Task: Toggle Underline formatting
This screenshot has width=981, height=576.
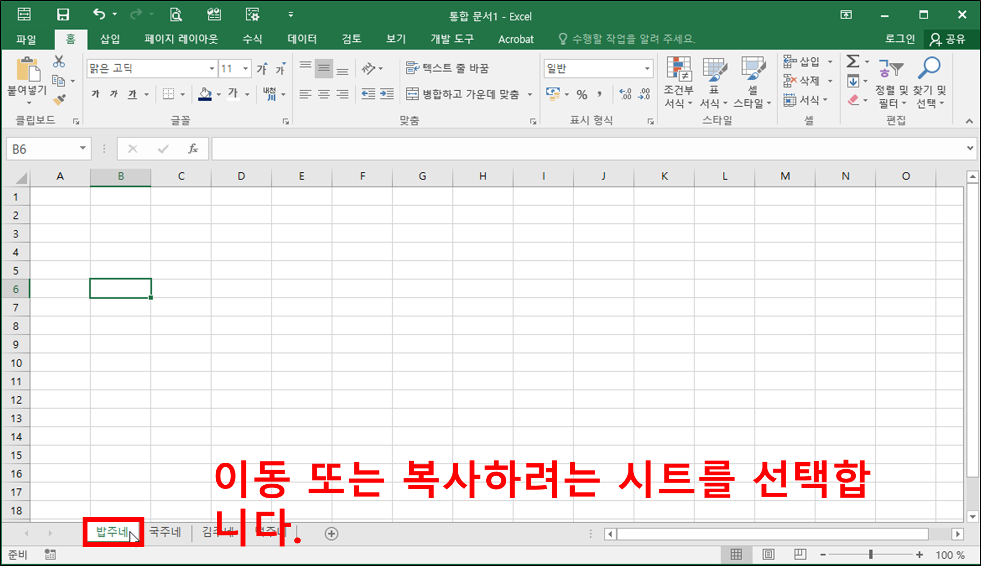Action: click(x=132, y=94)
